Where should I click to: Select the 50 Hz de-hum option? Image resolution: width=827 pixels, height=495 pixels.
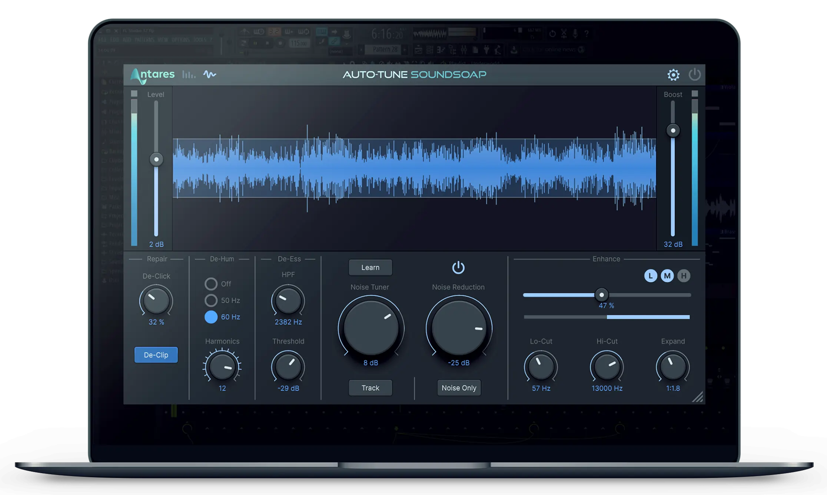point(211,300)
